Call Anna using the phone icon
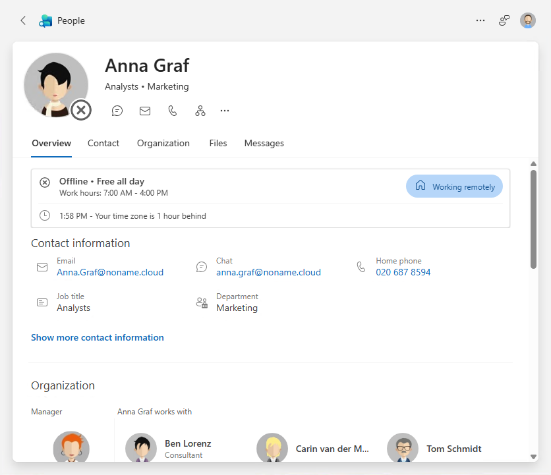551x475 pixels. tap(172, 111)
